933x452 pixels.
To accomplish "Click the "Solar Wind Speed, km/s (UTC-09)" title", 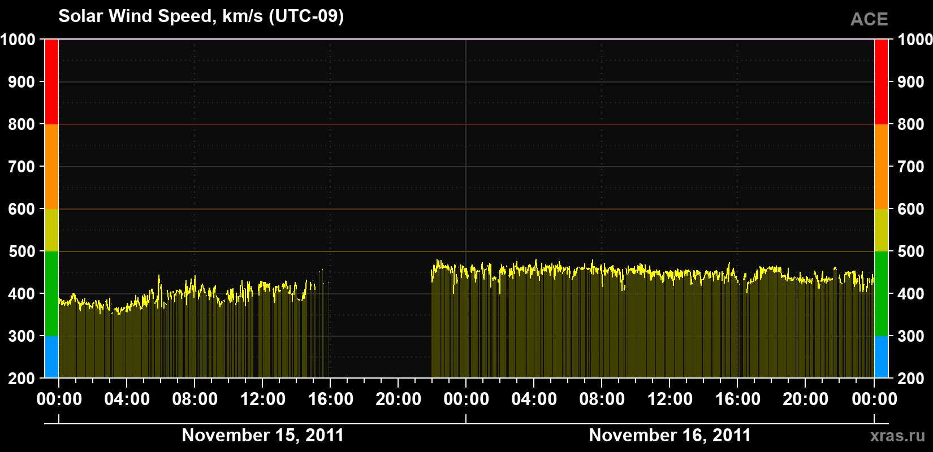I will click(x=201, y=16).
